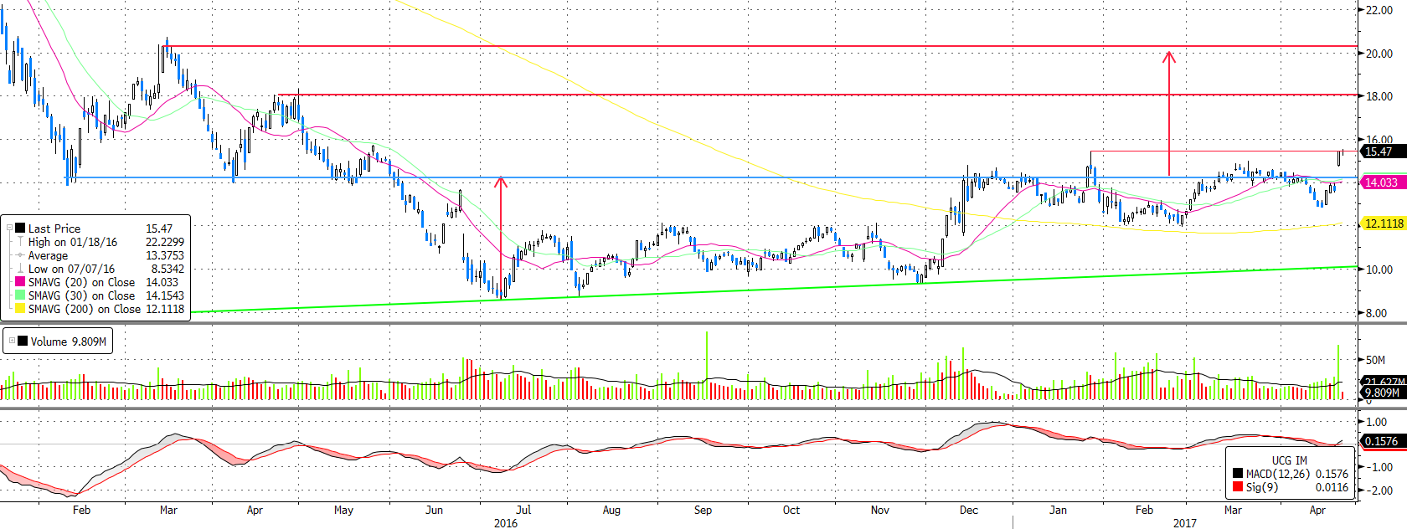The height and width of the screenshot is (529, 1407).
Task: Click the Average marker icon in legend
Action: point(20,255)
